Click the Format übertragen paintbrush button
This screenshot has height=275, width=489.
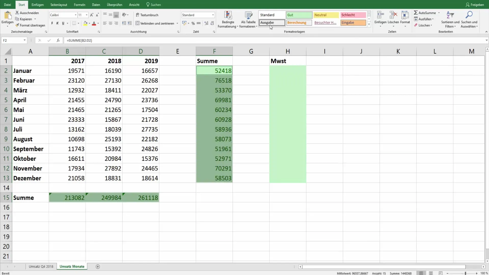click(30, 25)
